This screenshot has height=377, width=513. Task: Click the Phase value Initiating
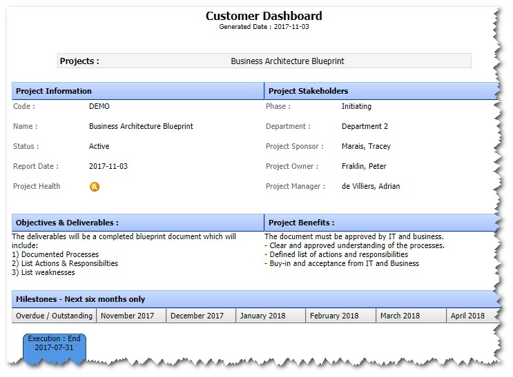click(x=356, y=107)
